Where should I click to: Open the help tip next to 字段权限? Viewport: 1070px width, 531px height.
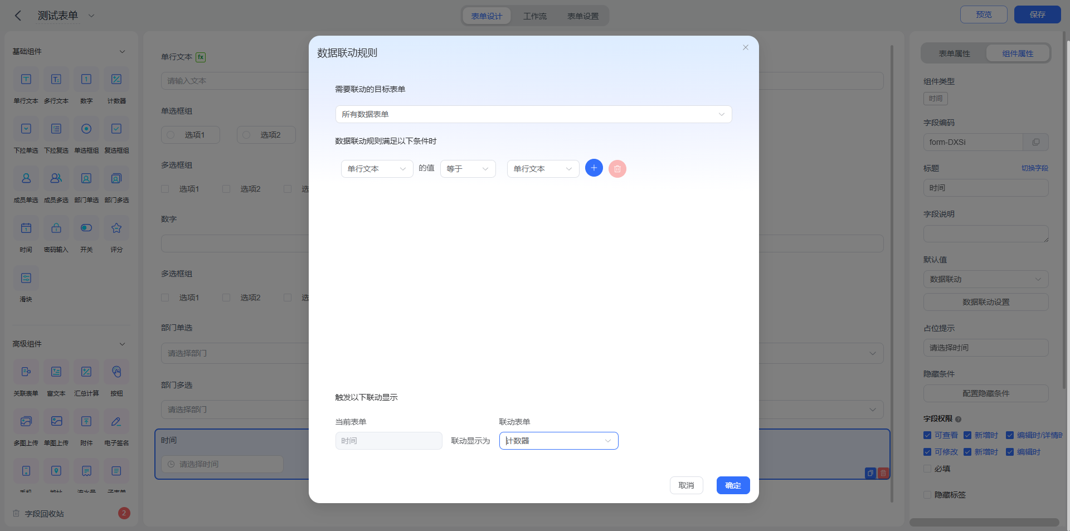tap(958, 419)
